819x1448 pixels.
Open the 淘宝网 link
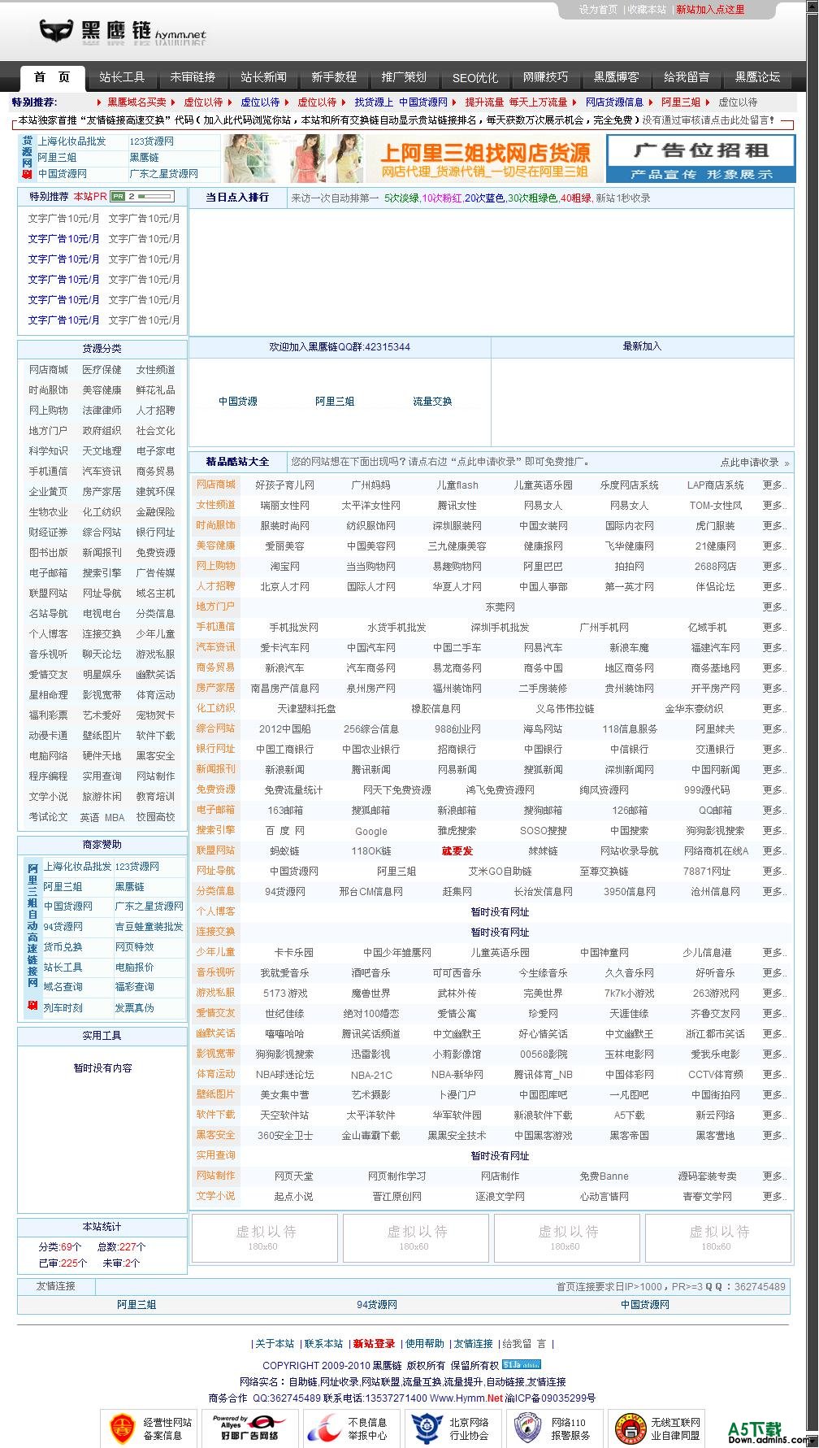coord(284,567)
